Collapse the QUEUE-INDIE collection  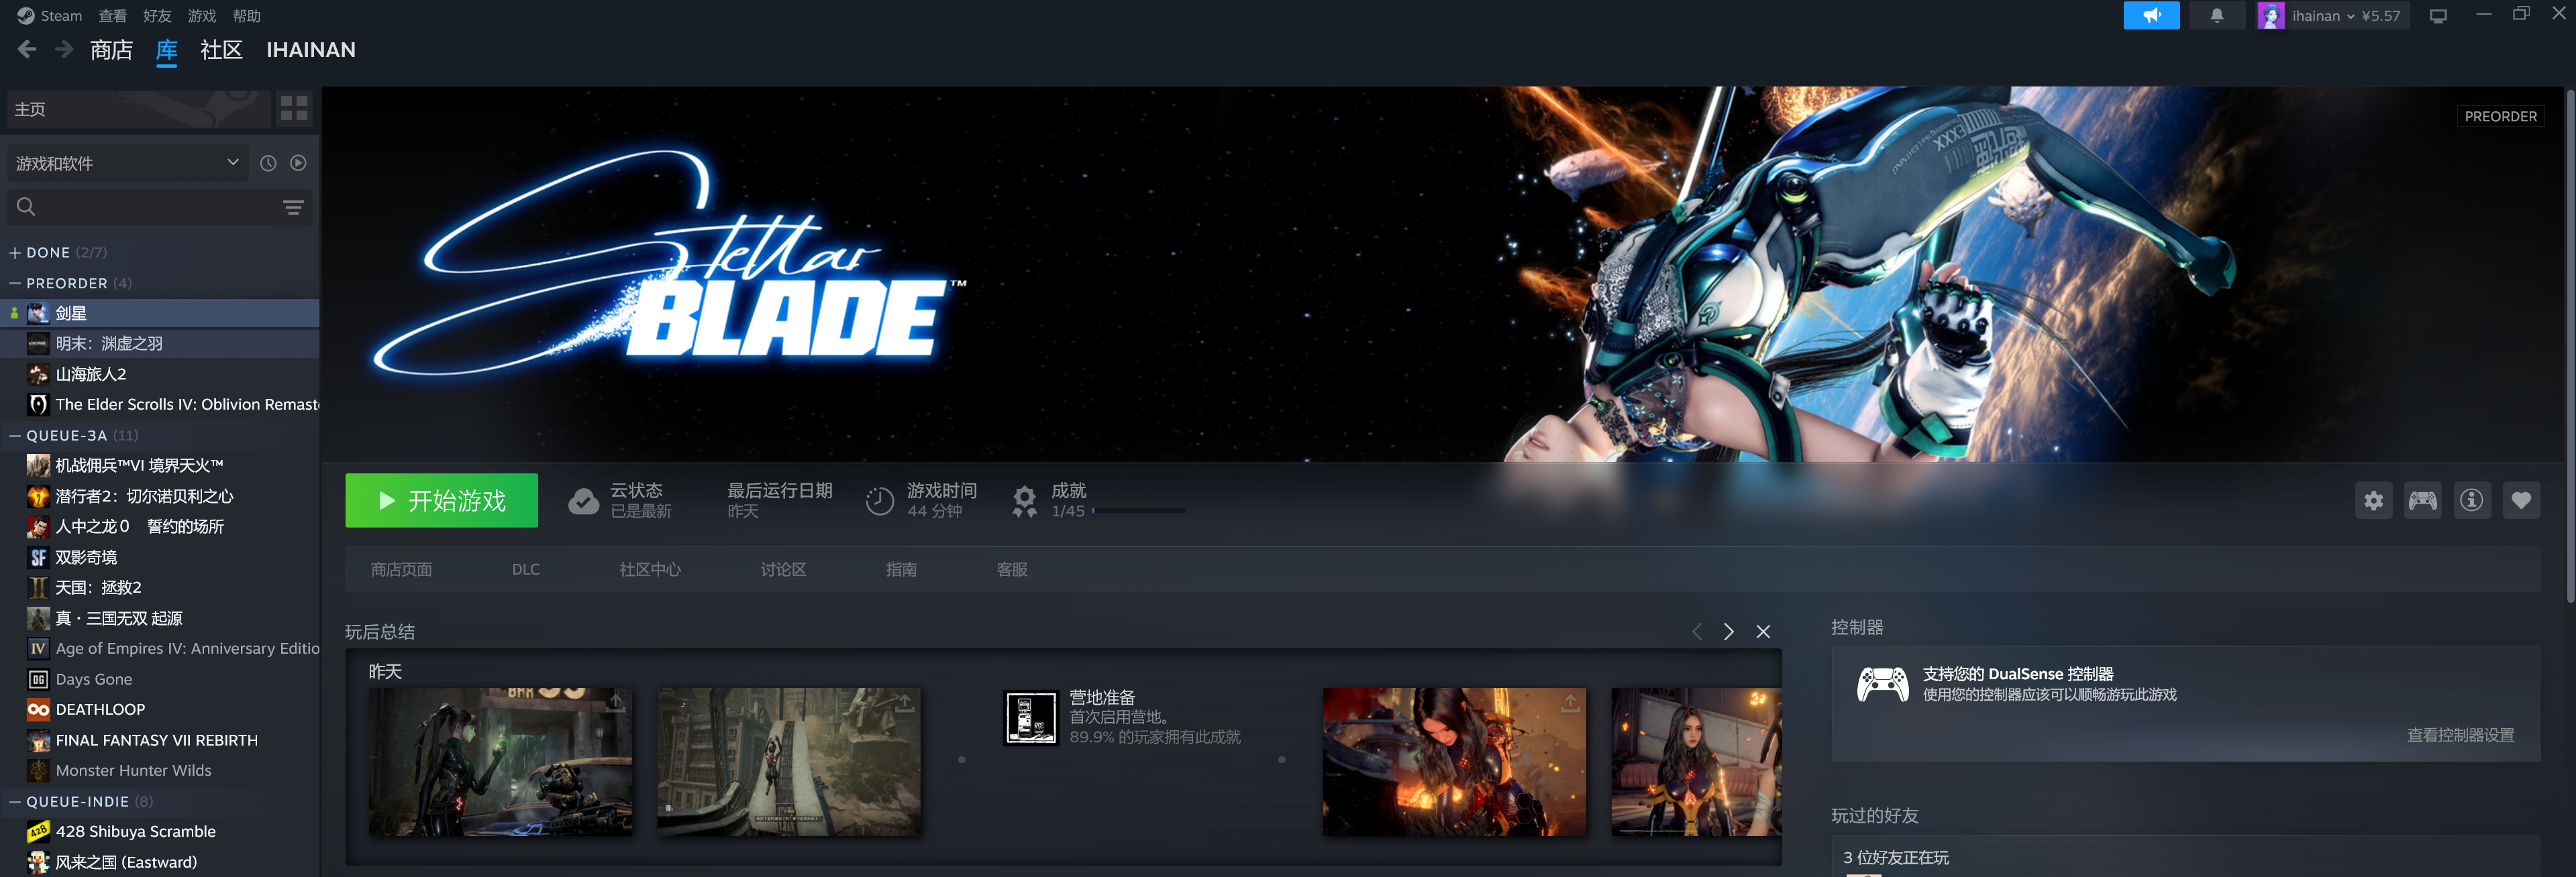pos(15,802)
